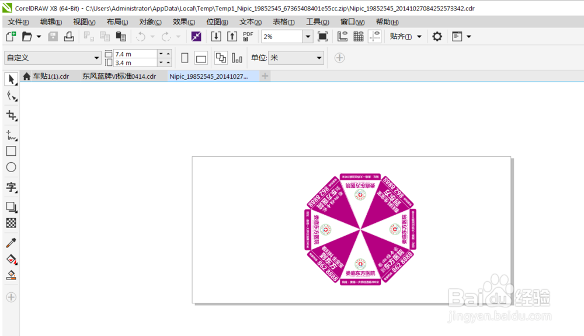The height and width of the screenshot is (336, 584).
Task: Click the page width 7.4 m field
Action: tap(135, 54)
